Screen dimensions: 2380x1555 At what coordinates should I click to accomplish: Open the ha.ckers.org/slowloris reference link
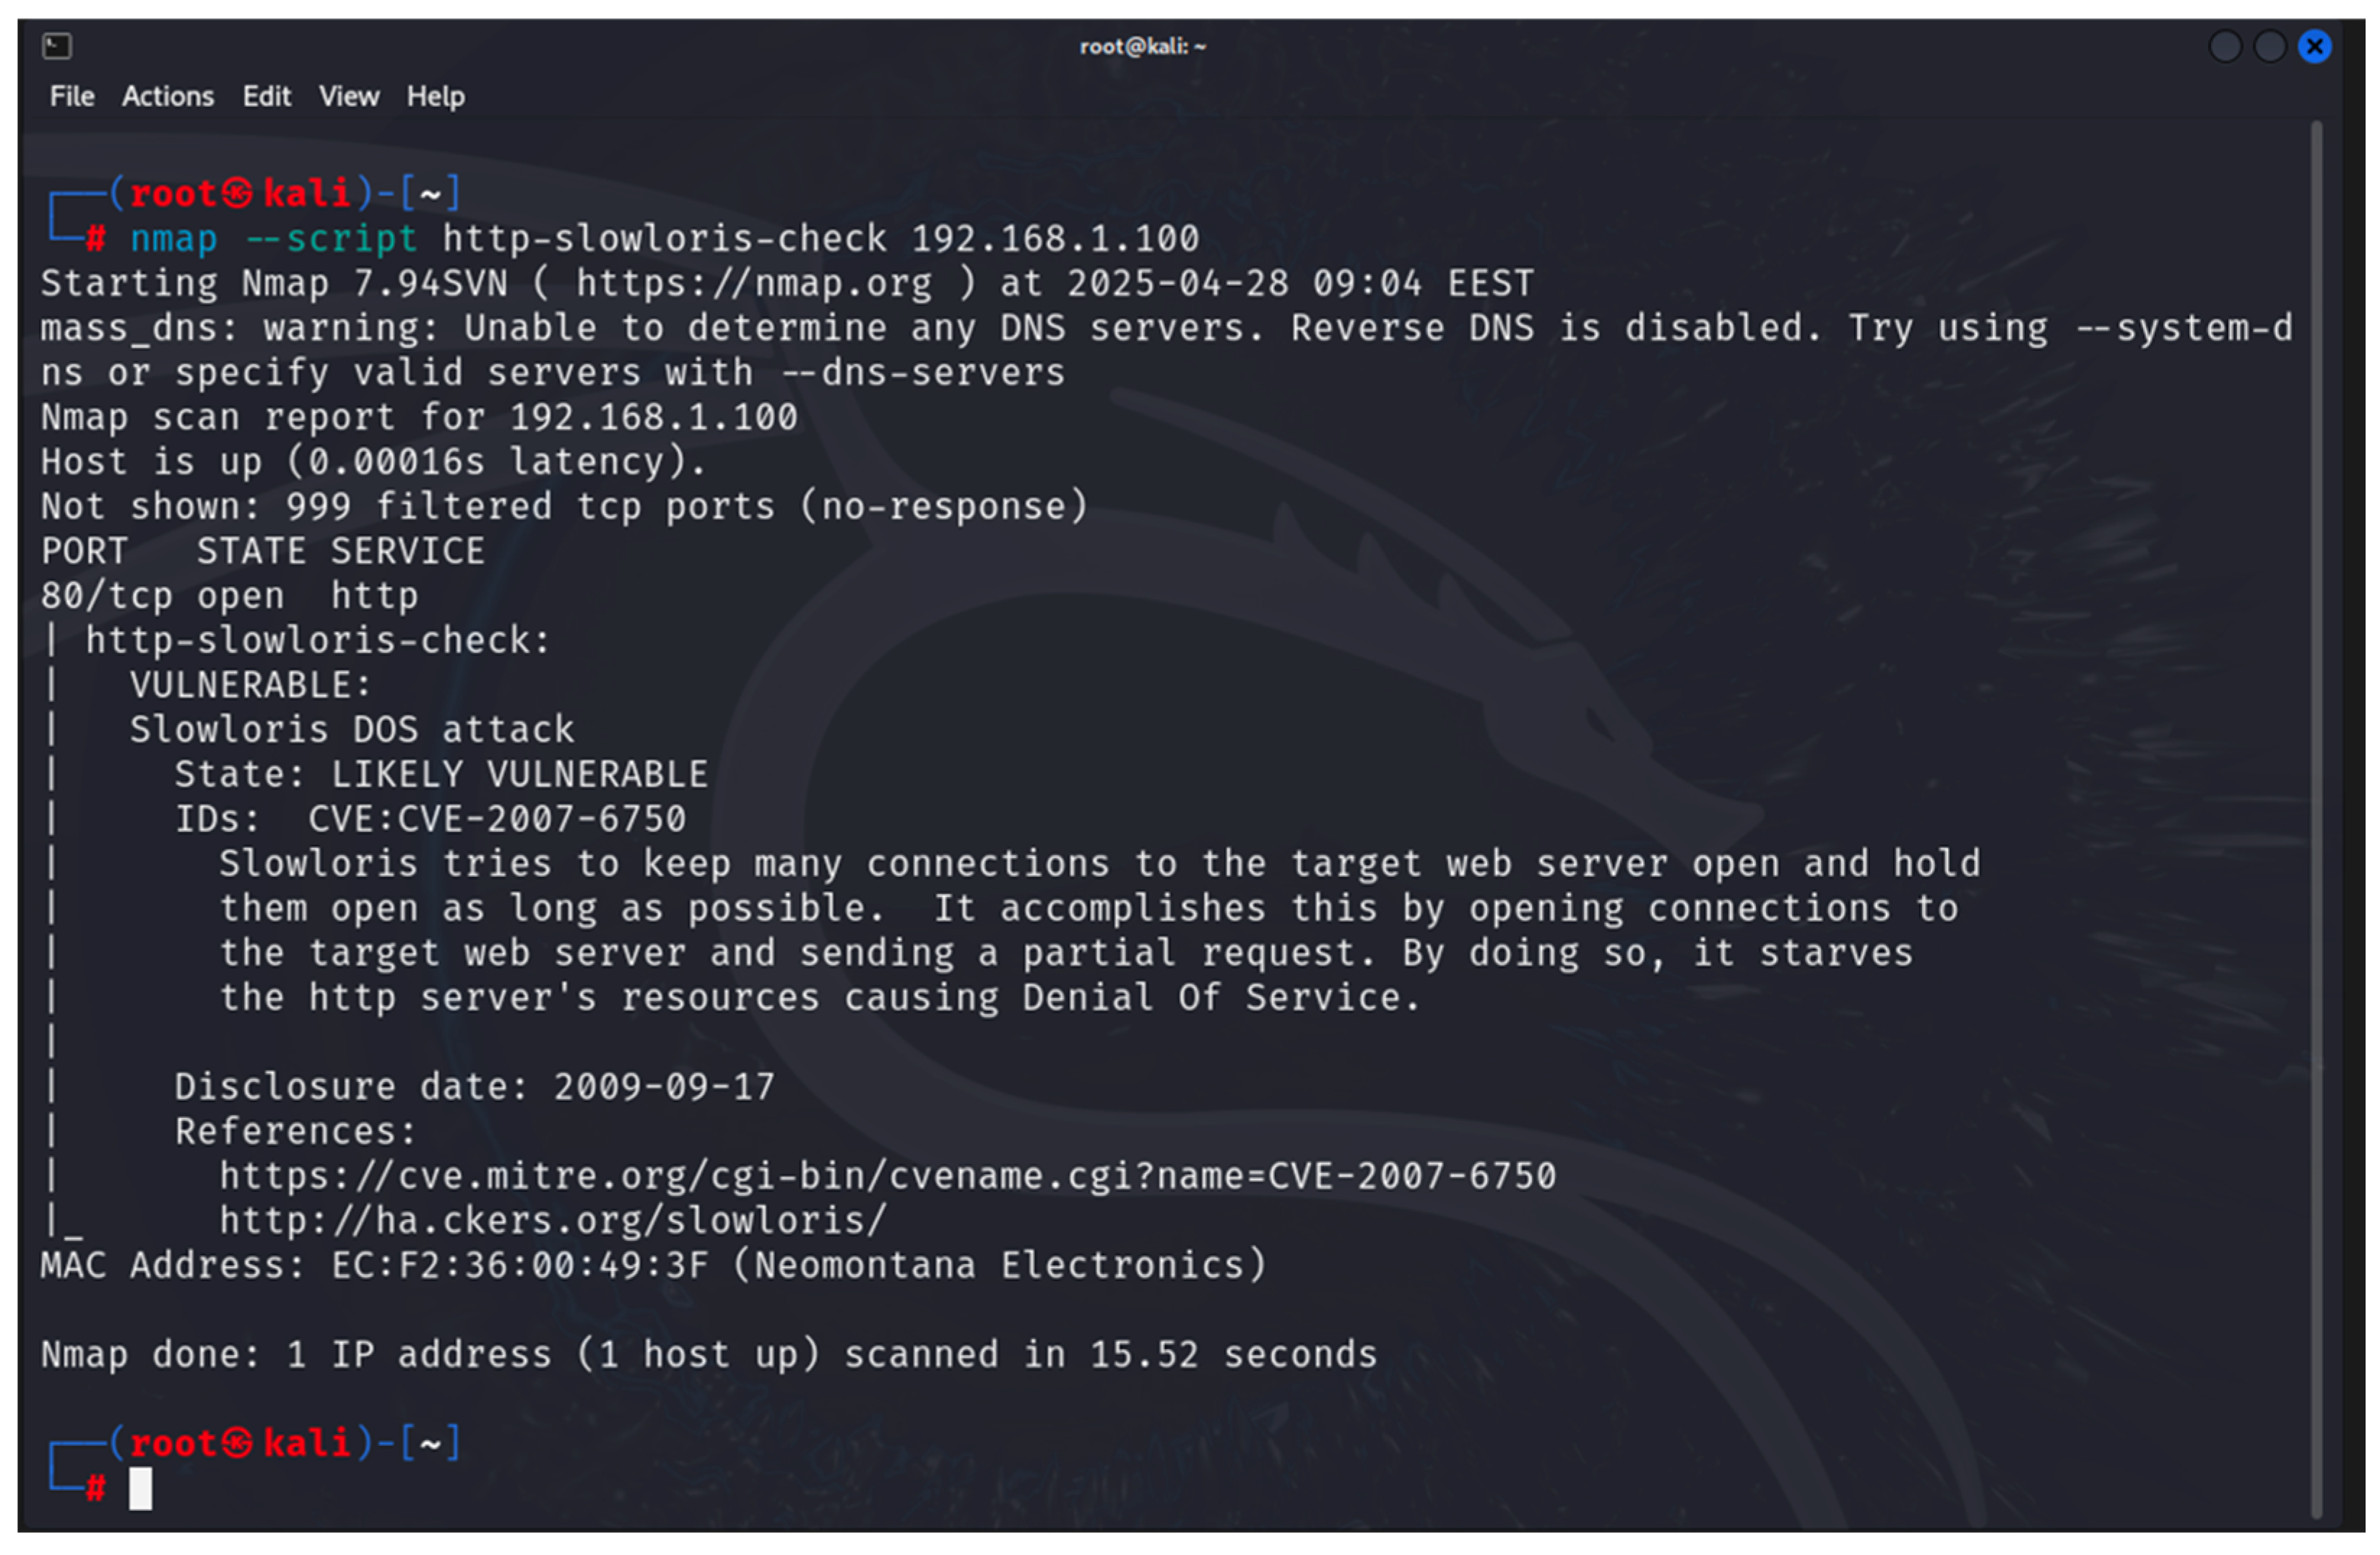(552, 1221)
